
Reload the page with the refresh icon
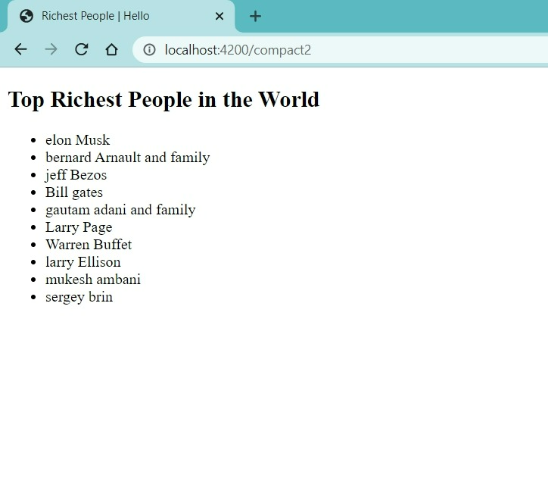coord(82,49)
